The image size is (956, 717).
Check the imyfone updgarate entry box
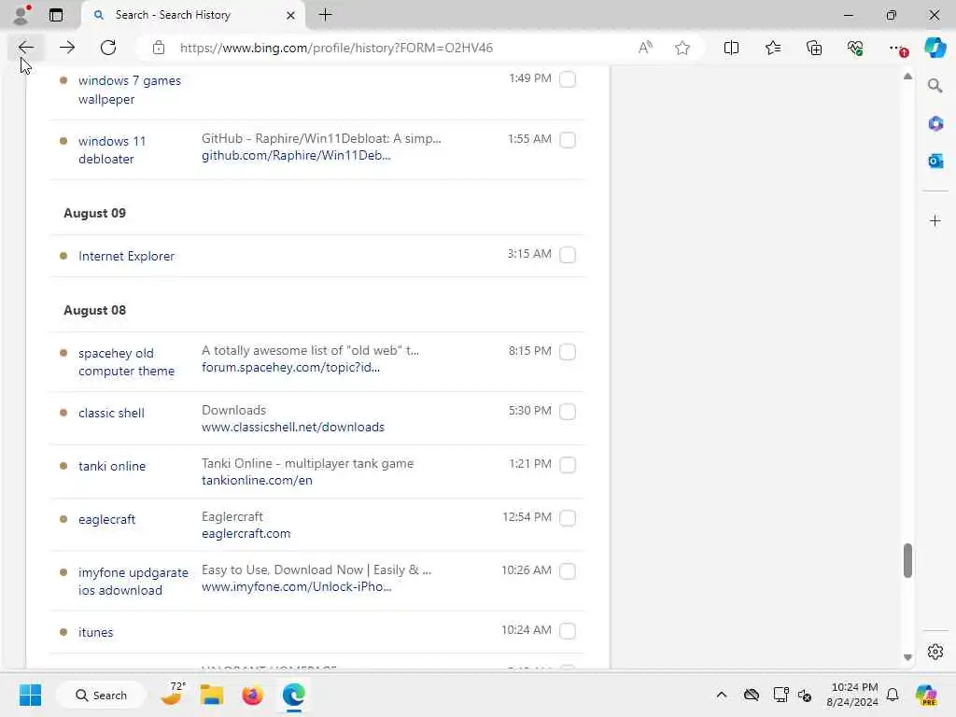tap(568, 571)
